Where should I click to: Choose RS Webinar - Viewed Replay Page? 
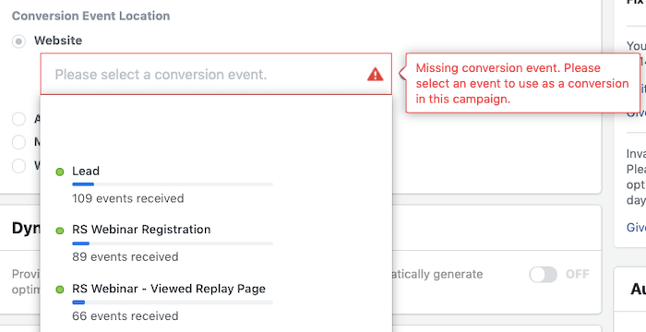(x=216, y=302)
